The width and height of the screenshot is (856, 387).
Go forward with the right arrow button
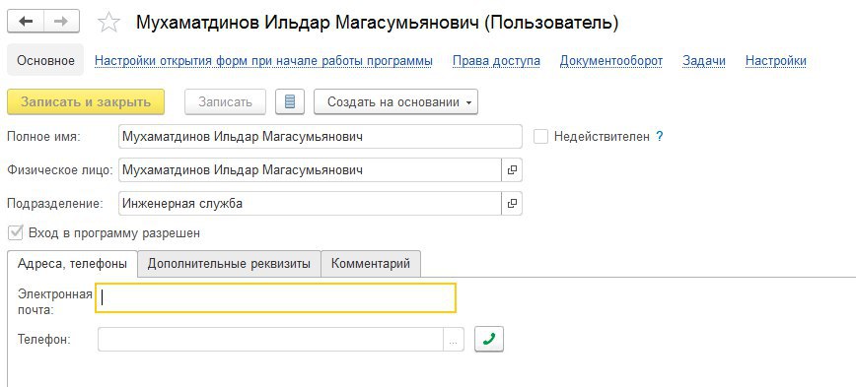(61, 22)
